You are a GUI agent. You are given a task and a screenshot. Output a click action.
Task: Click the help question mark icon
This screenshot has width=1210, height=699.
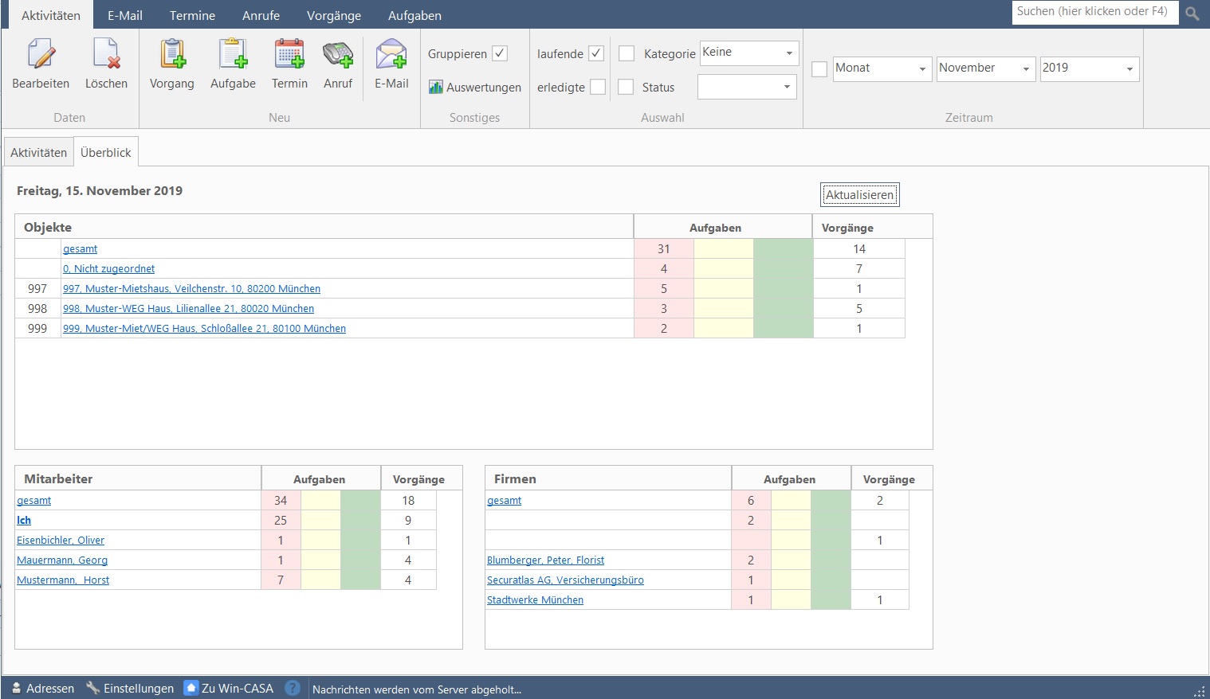(293, 689)
